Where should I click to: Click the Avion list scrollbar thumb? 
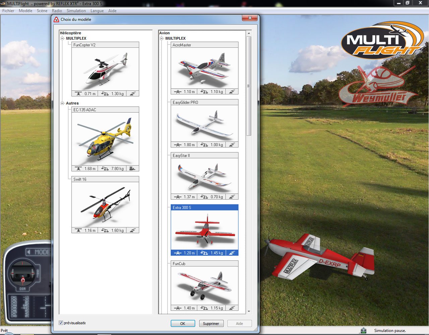pyautogui.click(x=249, y=86)
